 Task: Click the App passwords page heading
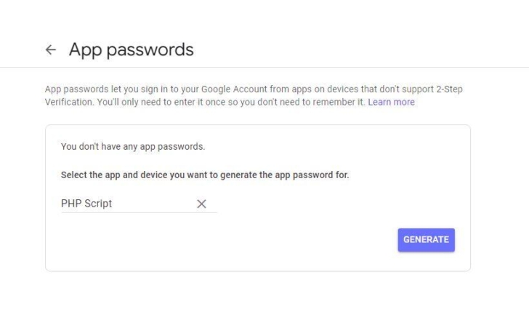(x=131, y=49)
